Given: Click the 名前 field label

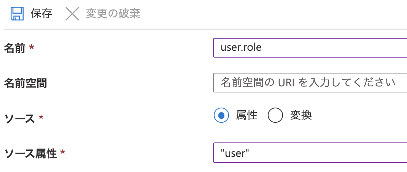Looking at the screenshot, I should pyautogui.click(x=14, y=48).
